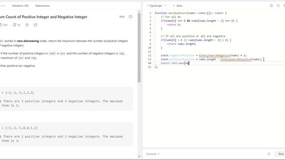This screenshot has width=285, height=160.
Task: Click the binarySearchNegative call on line 12
Action: 215,56
